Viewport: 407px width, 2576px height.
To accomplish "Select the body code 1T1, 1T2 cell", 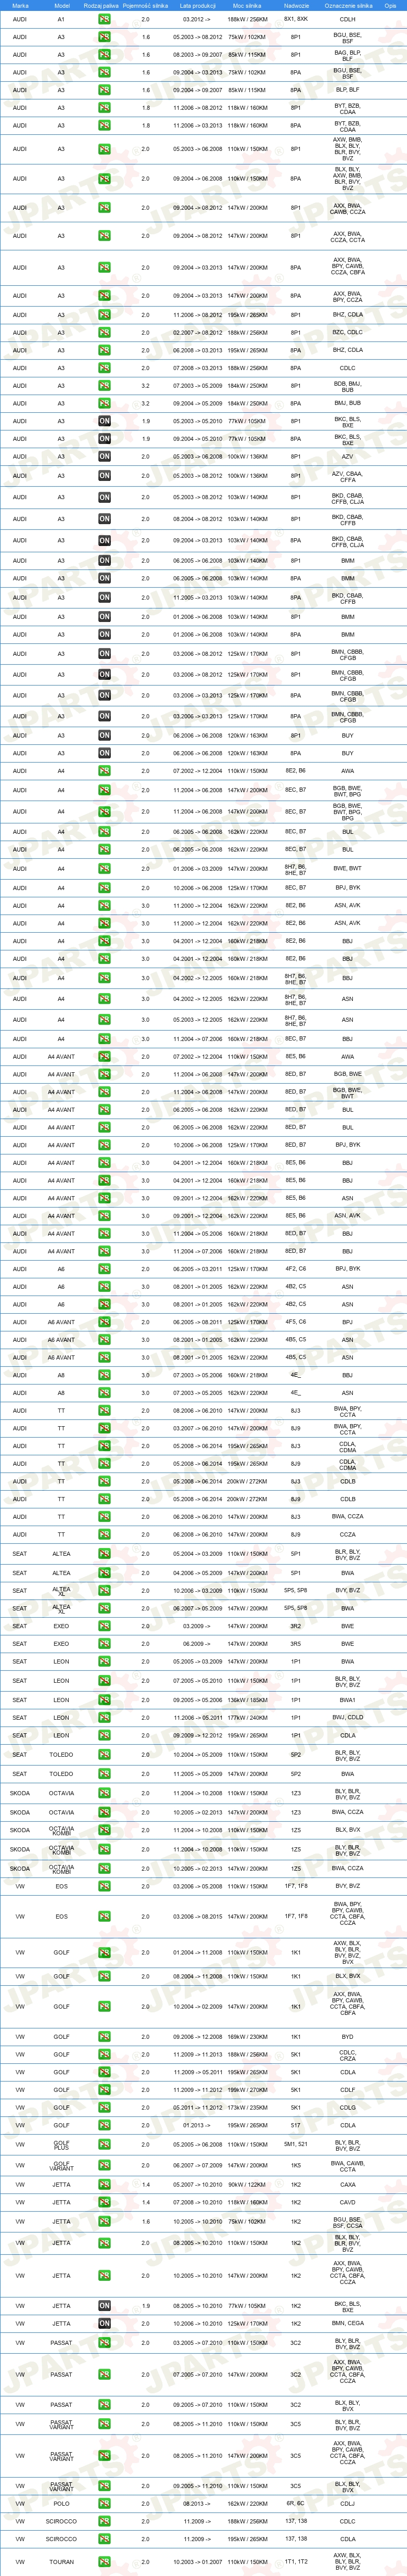I will 296,2561.
